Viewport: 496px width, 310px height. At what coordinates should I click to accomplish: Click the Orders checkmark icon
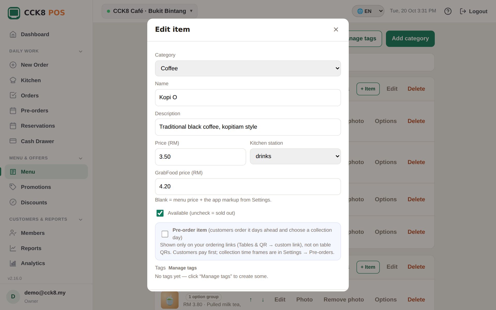[x=13, y=95]
